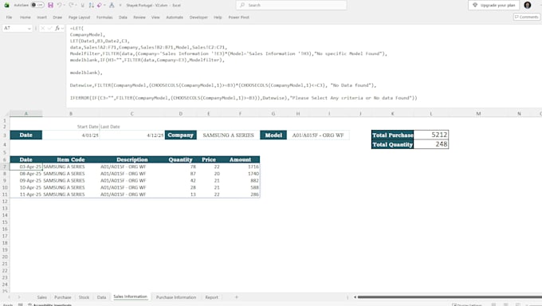
Task: Click the Redo arrow icon
Action: (71, 6)
